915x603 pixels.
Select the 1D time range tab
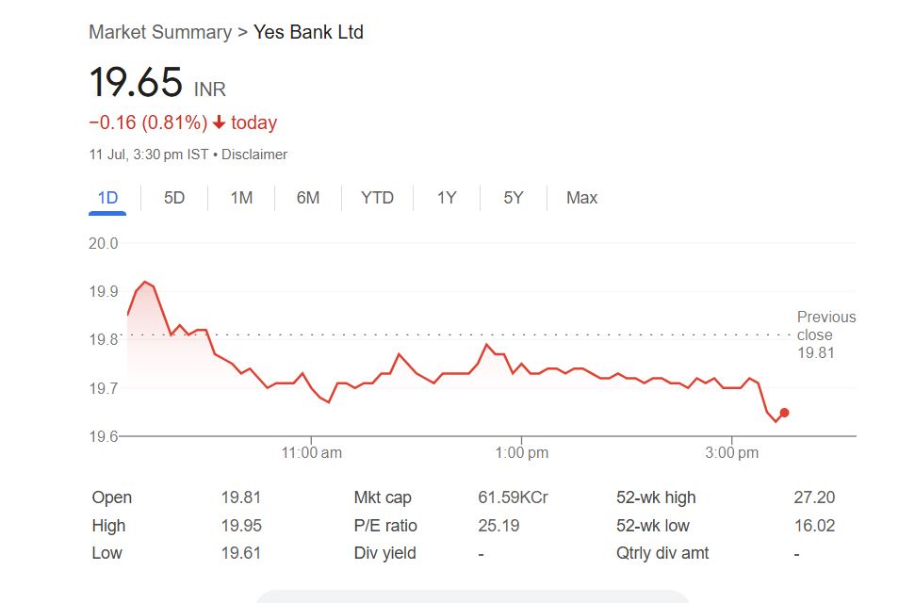[x=107, y=198]
